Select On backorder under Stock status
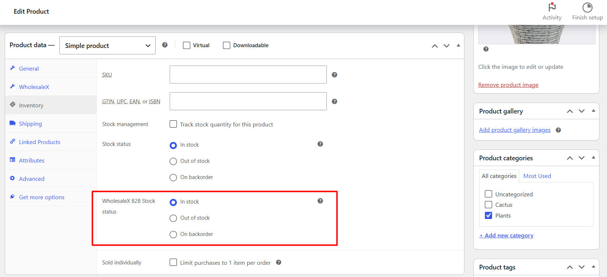Image resolution: width=607 pixels, height=277 pixels. click(173, 178)
